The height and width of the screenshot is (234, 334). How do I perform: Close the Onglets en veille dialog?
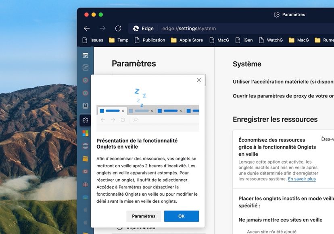pyautogui.click(x=199, y=80)
